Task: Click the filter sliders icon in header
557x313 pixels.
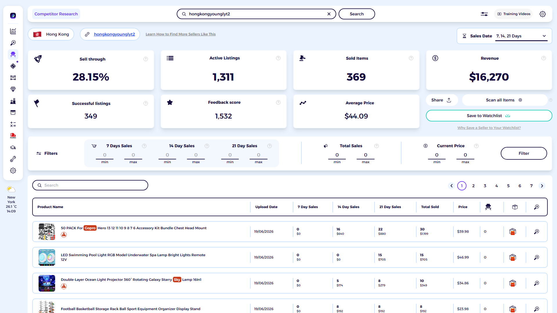Action: 484,14
